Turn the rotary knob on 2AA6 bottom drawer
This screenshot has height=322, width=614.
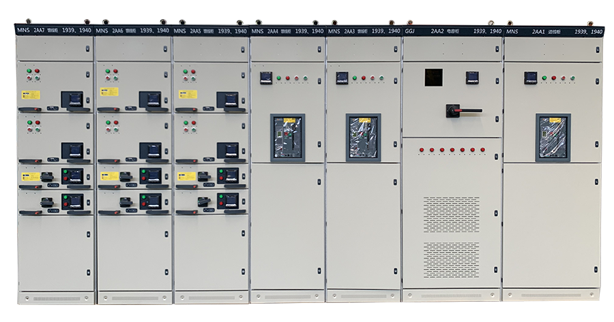(x=126, y=202)
